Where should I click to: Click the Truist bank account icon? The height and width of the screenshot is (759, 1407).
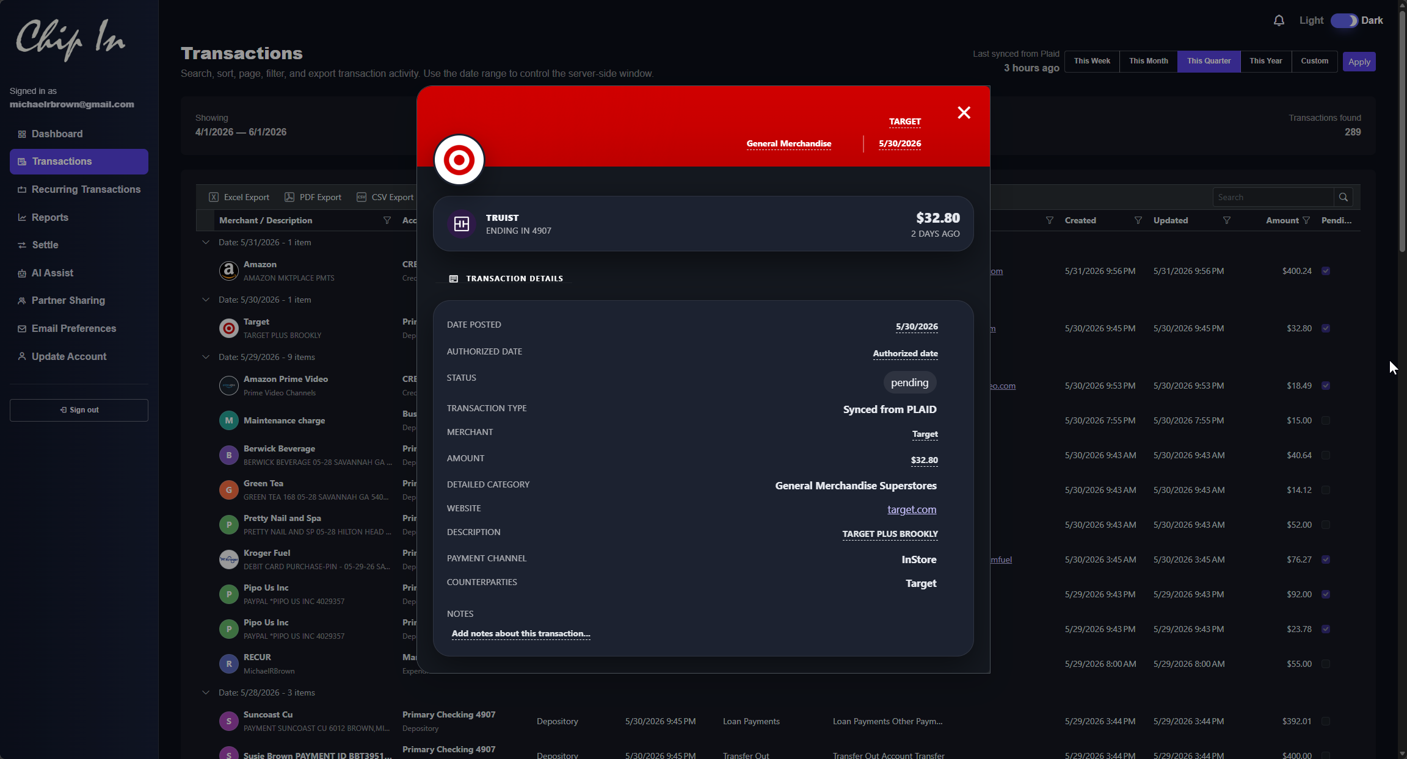click(x=462, y=224)
